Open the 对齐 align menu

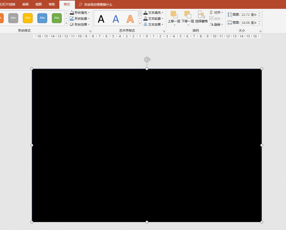[216, 13]
